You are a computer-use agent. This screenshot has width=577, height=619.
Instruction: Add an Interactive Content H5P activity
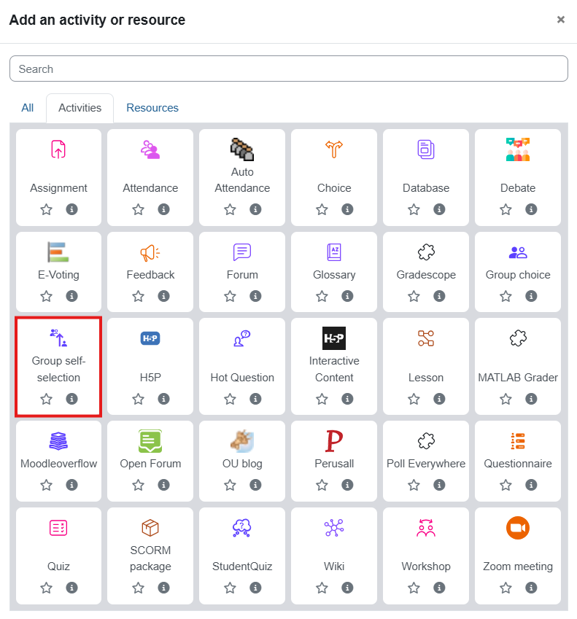tap(334, 338)
